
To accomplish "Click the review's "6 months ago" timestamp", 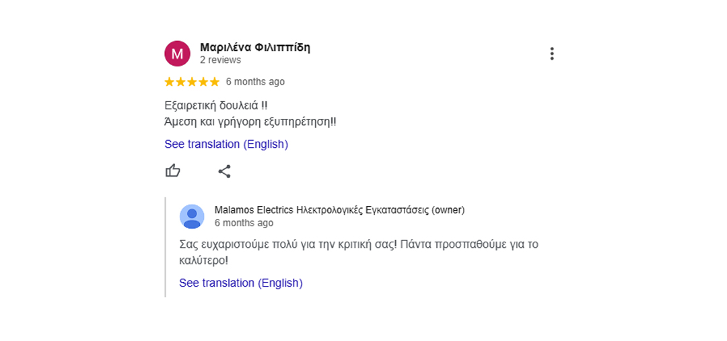I will [256, 82].
